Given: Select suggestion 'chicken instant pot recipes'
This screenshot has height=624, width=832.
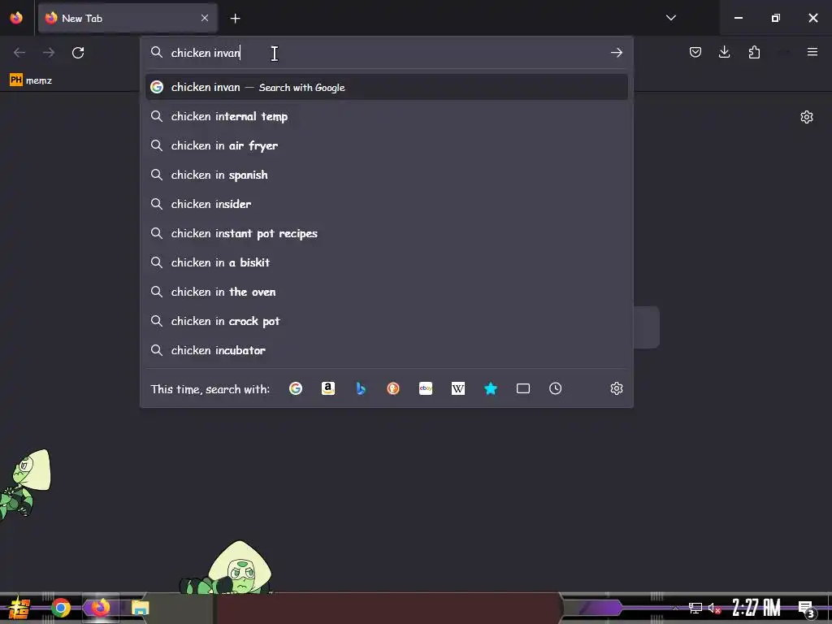Looking at the screenshot, I should tap(386, 233).
